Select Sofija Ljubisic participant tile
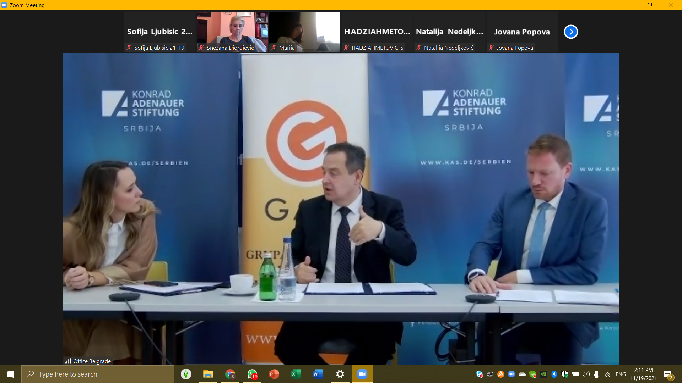This screenshot has height=383, width=682. point(160,32)
